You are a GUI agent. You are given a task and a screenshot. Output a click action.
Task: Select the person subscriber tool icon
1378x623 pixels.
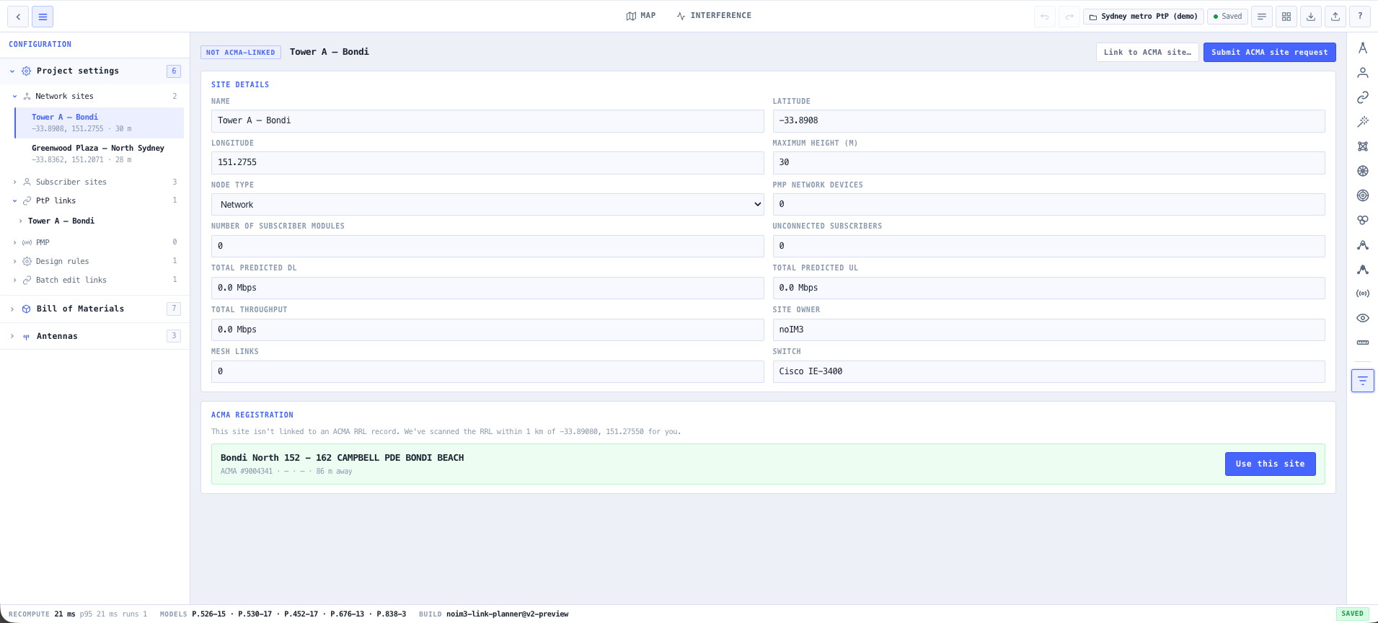coord(1363,73)
